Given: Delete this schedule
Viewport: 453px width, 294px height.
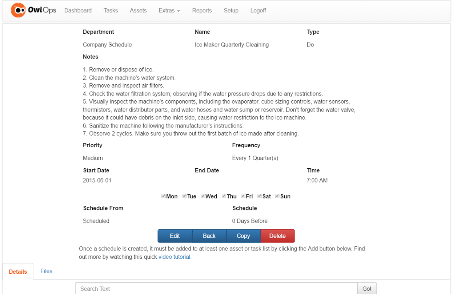Looking at the screenshot, I should tap(277, 236).
